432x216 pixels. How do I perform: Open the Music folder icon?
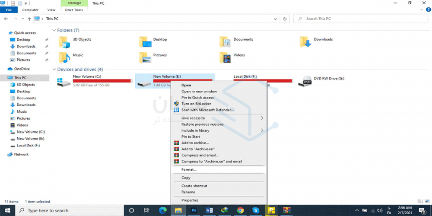[x=64, y=57]
